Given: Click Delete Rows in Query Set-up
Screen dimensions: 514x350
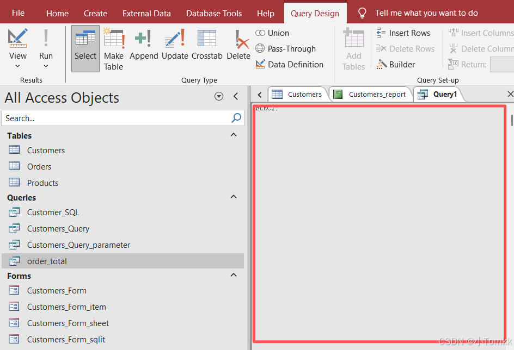Looking at the screenshot, I should pyautogui.click(x=406, y=49).
